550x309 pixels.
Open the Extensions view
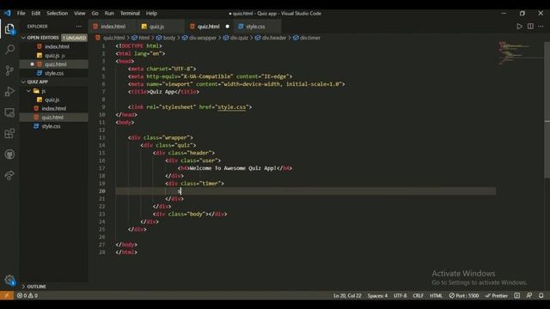[x=9, y=134]
